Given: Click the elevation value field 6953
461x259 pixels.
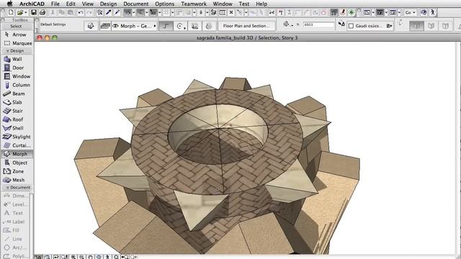Looking at the screenshot, I should (x=319, y=25).
